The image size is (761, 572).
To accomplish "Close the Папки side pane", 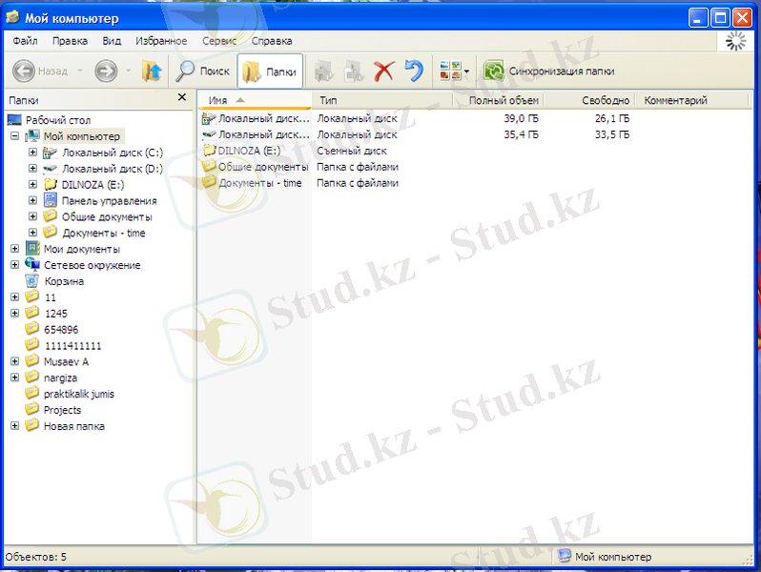I will (x=182, y=97).
